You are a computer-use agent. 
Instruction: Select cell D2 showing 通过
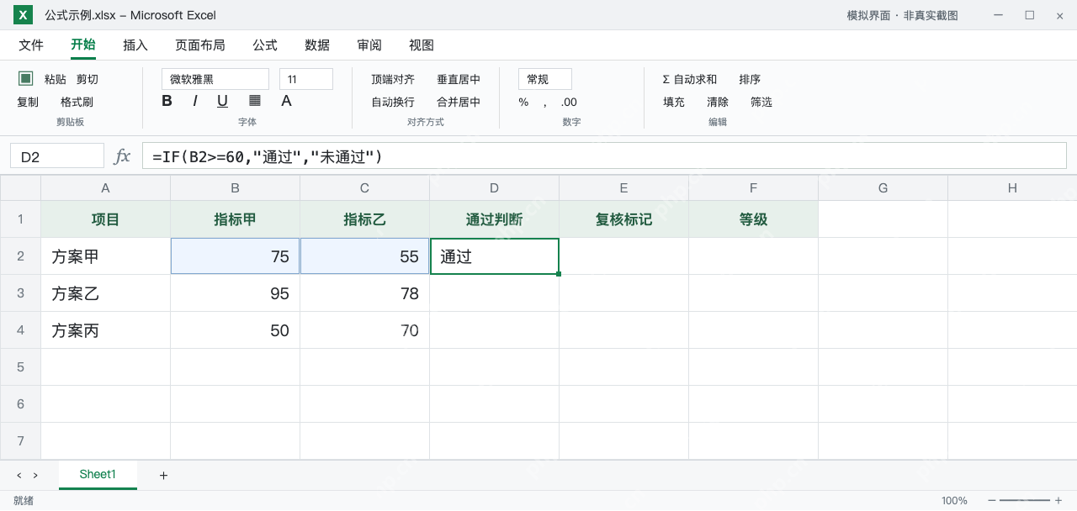click(x=495, y=256)
